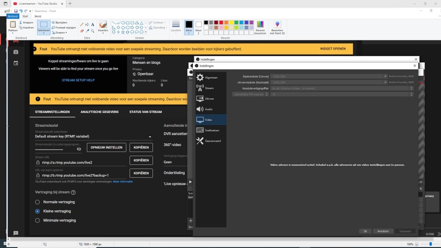Screen dimensions: 441x248
Task: Click the browser new tab plus button
Action: (x=70, y=4)
